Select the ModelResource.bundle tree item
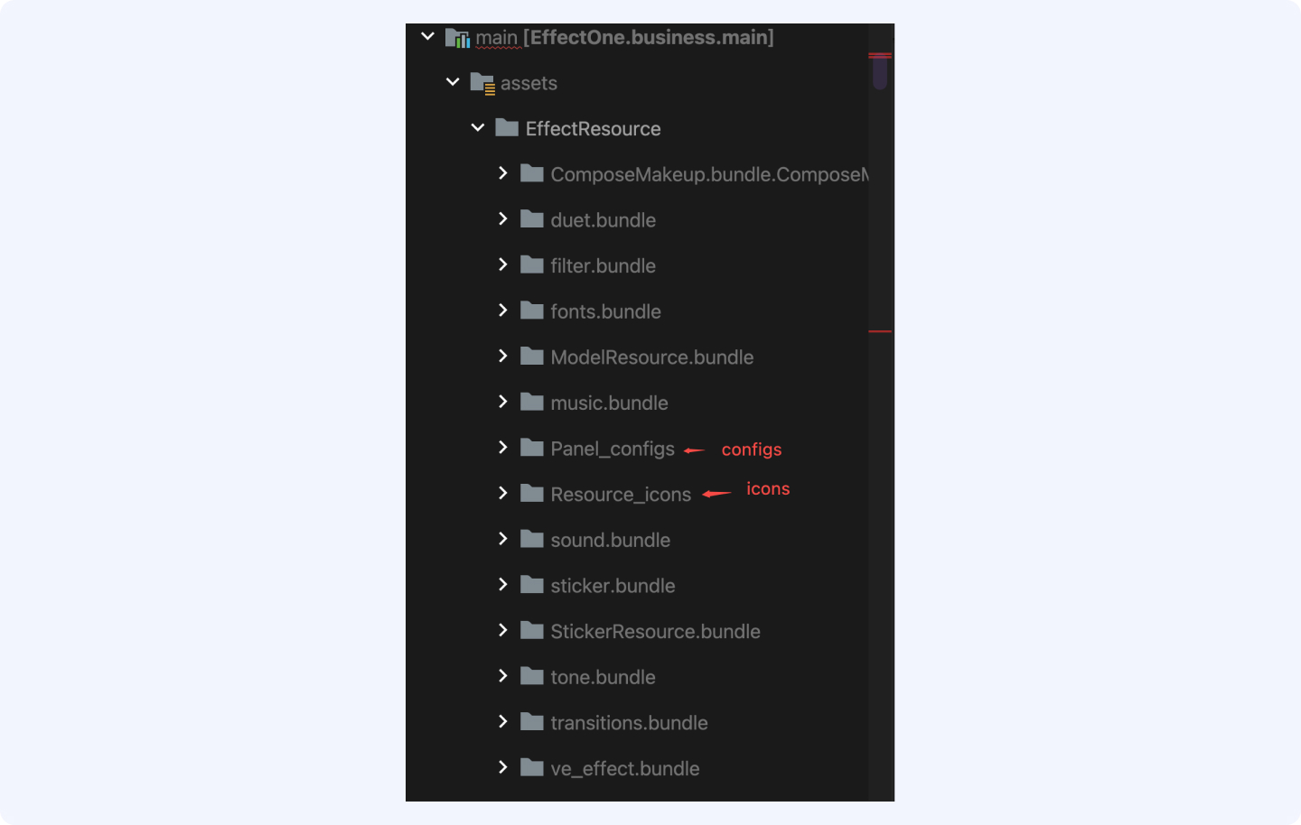Viewport: 1301px width, 825px height. (x=651, y=357)
